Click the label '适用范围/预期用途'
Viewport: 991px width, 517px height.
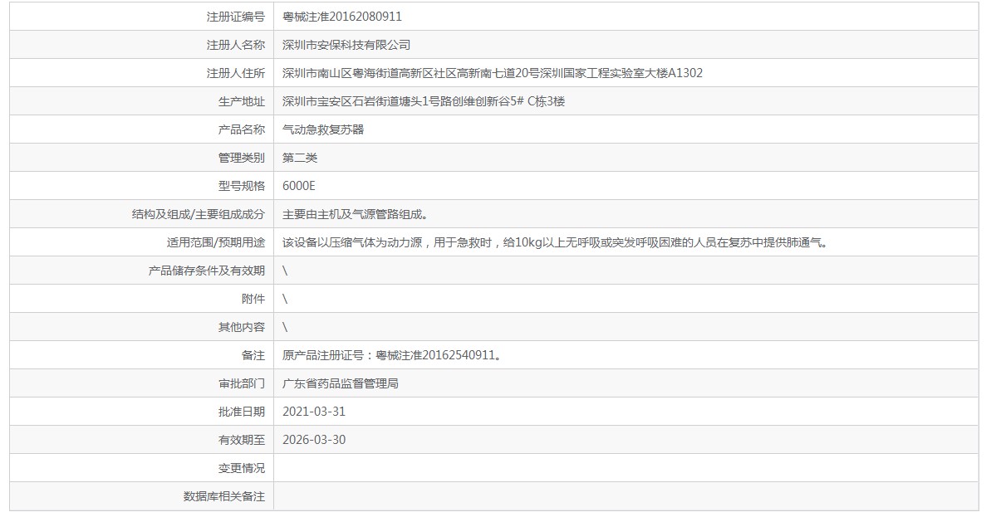click(x=215, y=242)
